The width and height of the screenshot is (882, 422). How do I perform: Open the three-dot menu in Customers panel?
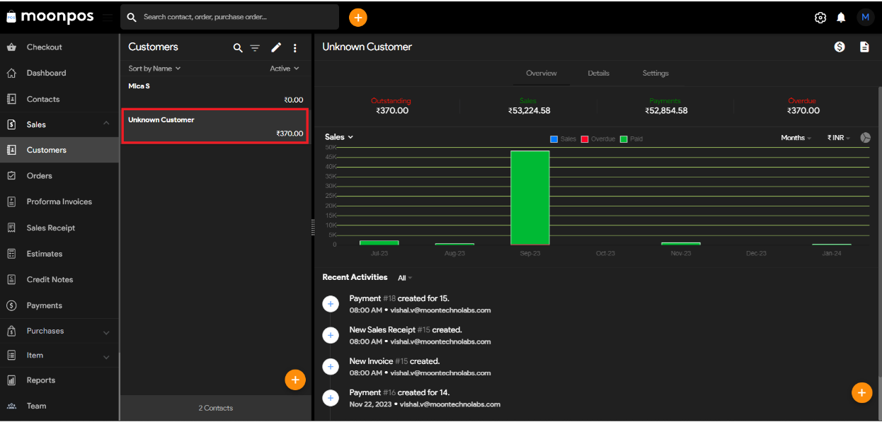coord(295,47)
